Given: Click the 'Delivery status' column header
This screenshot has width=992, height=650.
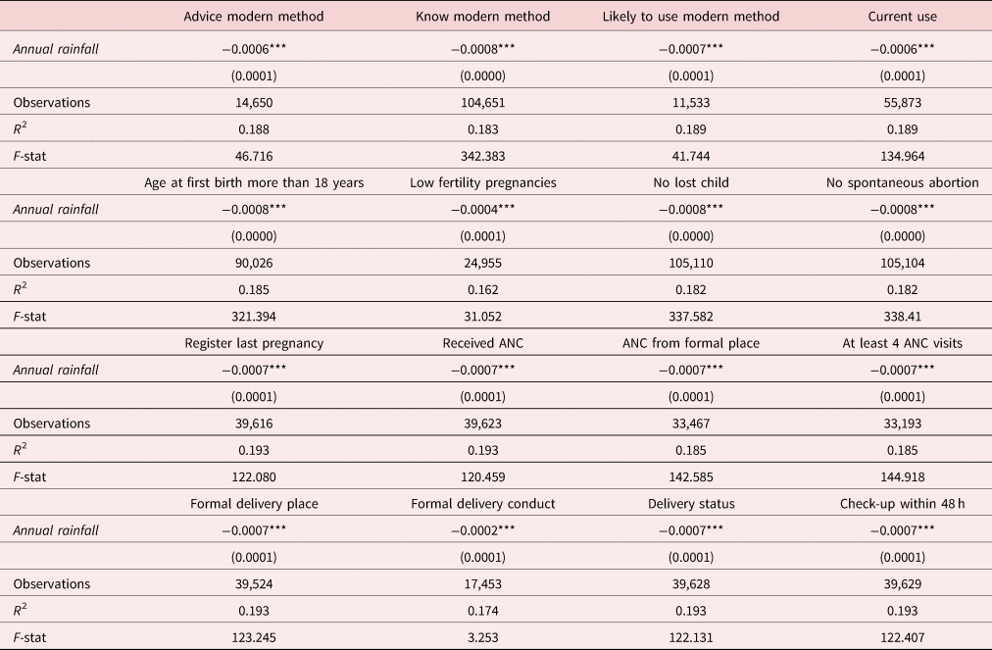Looking at the screenshot, I should tap(691, 504).
